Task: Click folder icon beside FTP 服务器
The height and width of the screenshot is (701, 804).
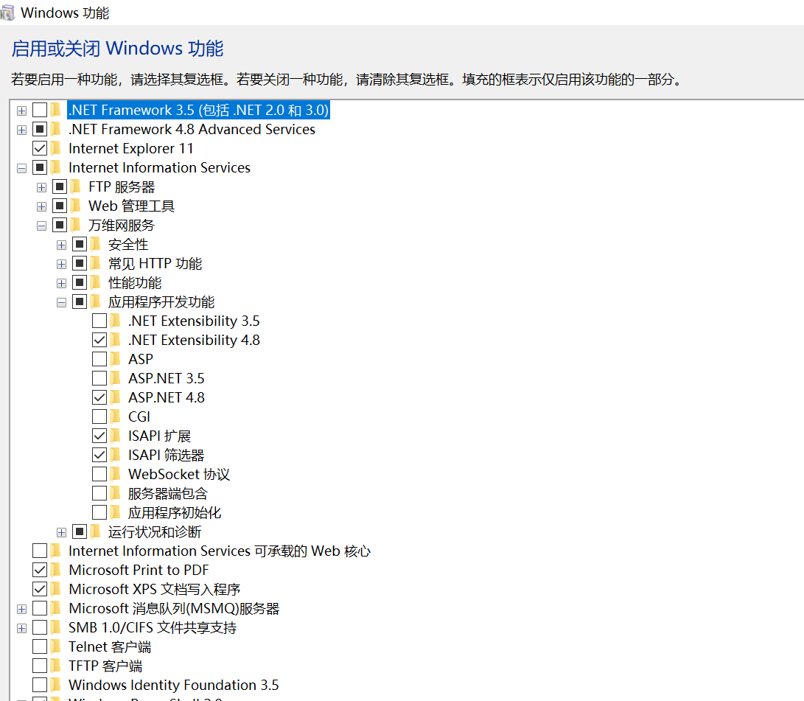Action: click(x=77, y=186)
